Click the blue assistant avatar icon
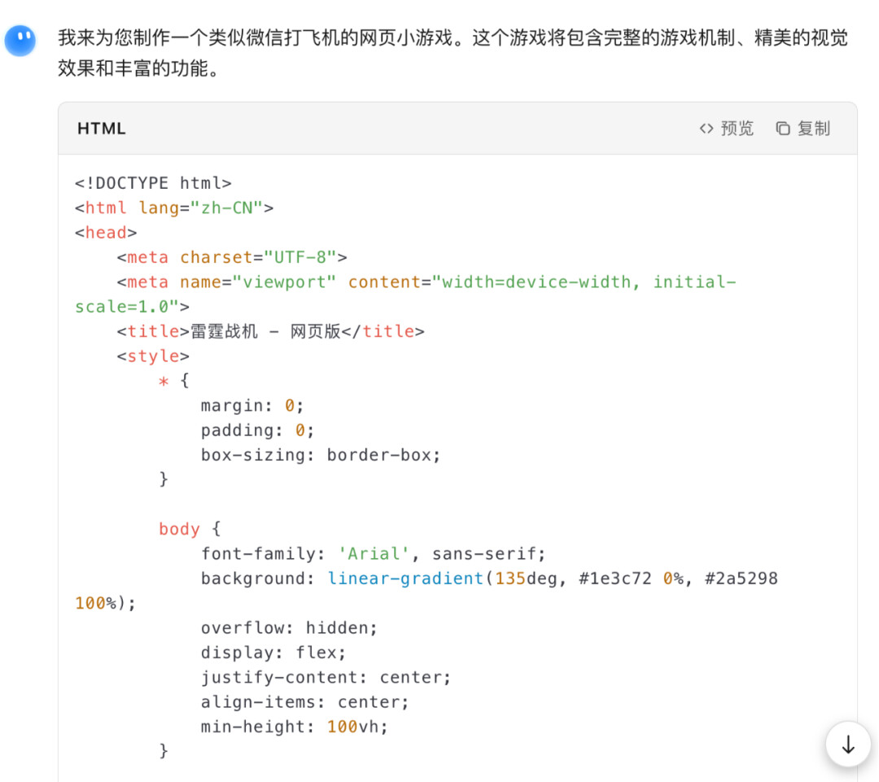The image size is (879, 782). (20, 39)
